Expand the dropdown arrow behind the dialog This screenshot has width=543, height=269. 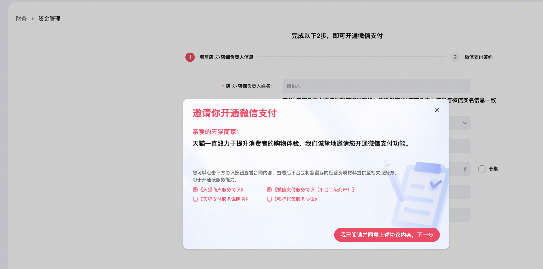465,123
